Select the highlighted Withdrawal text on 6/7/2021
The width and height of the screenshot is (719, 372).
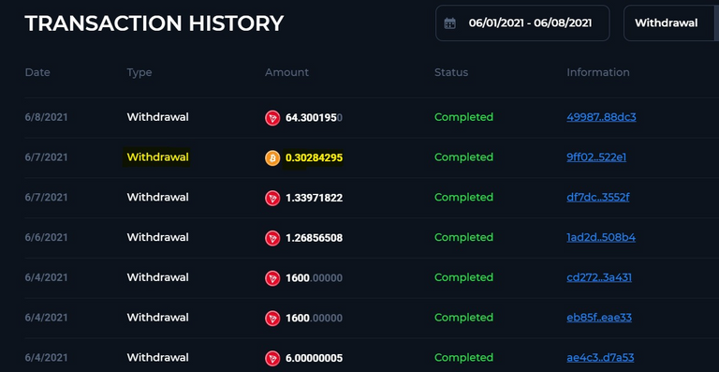[x=157, y=157]
